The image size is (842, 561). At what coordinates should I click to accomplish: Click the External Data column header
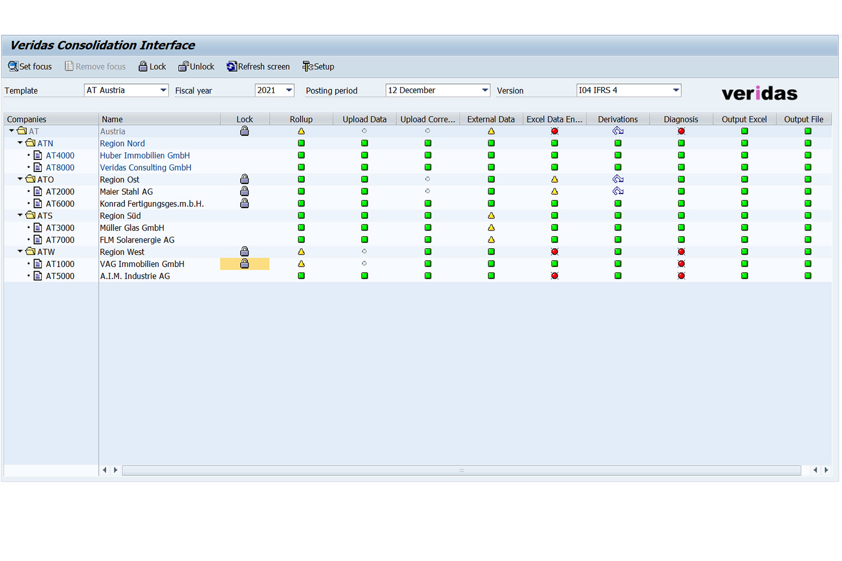tap(491, 119)
